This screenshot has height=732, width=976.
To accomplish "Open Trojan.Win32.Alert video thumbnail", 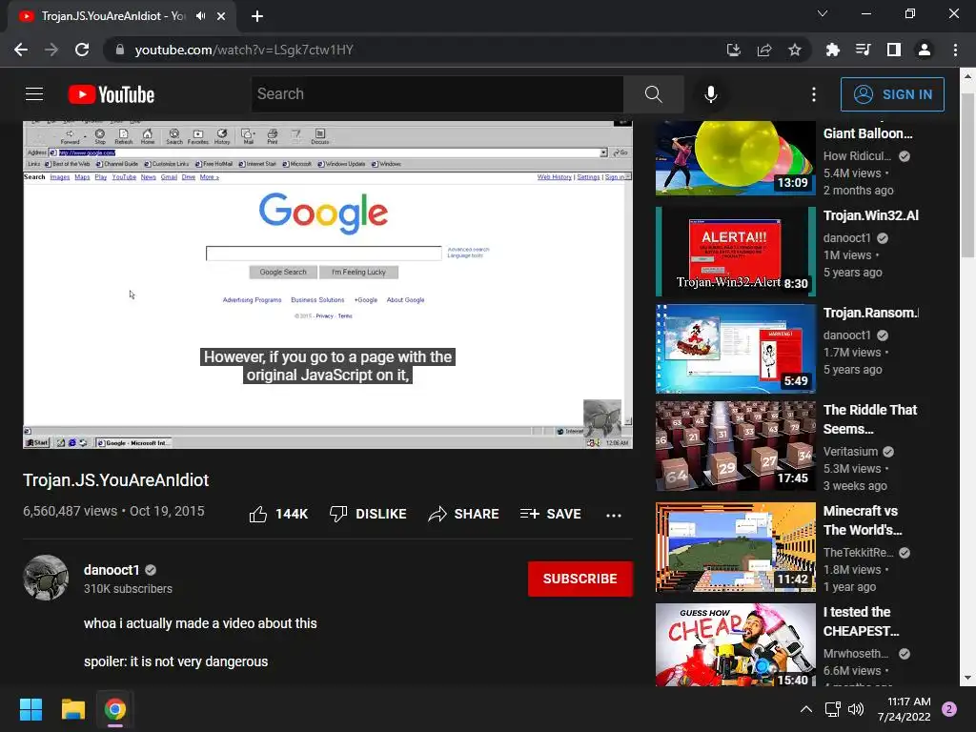I will click(x=735, y=252).
